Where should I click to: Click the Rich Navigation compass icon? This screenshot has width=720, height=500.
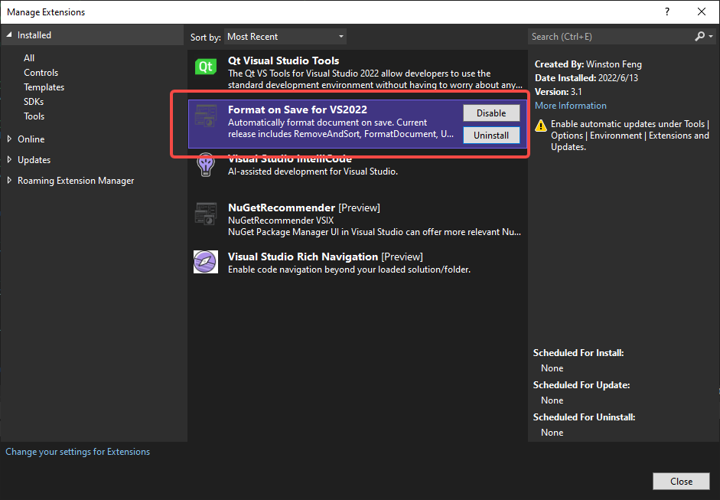coord(205,262)
